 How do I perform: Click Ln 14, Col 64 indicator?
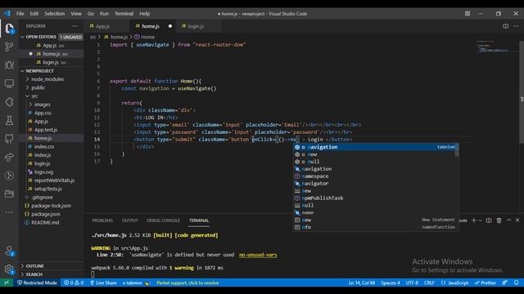(x=362, y=283)
